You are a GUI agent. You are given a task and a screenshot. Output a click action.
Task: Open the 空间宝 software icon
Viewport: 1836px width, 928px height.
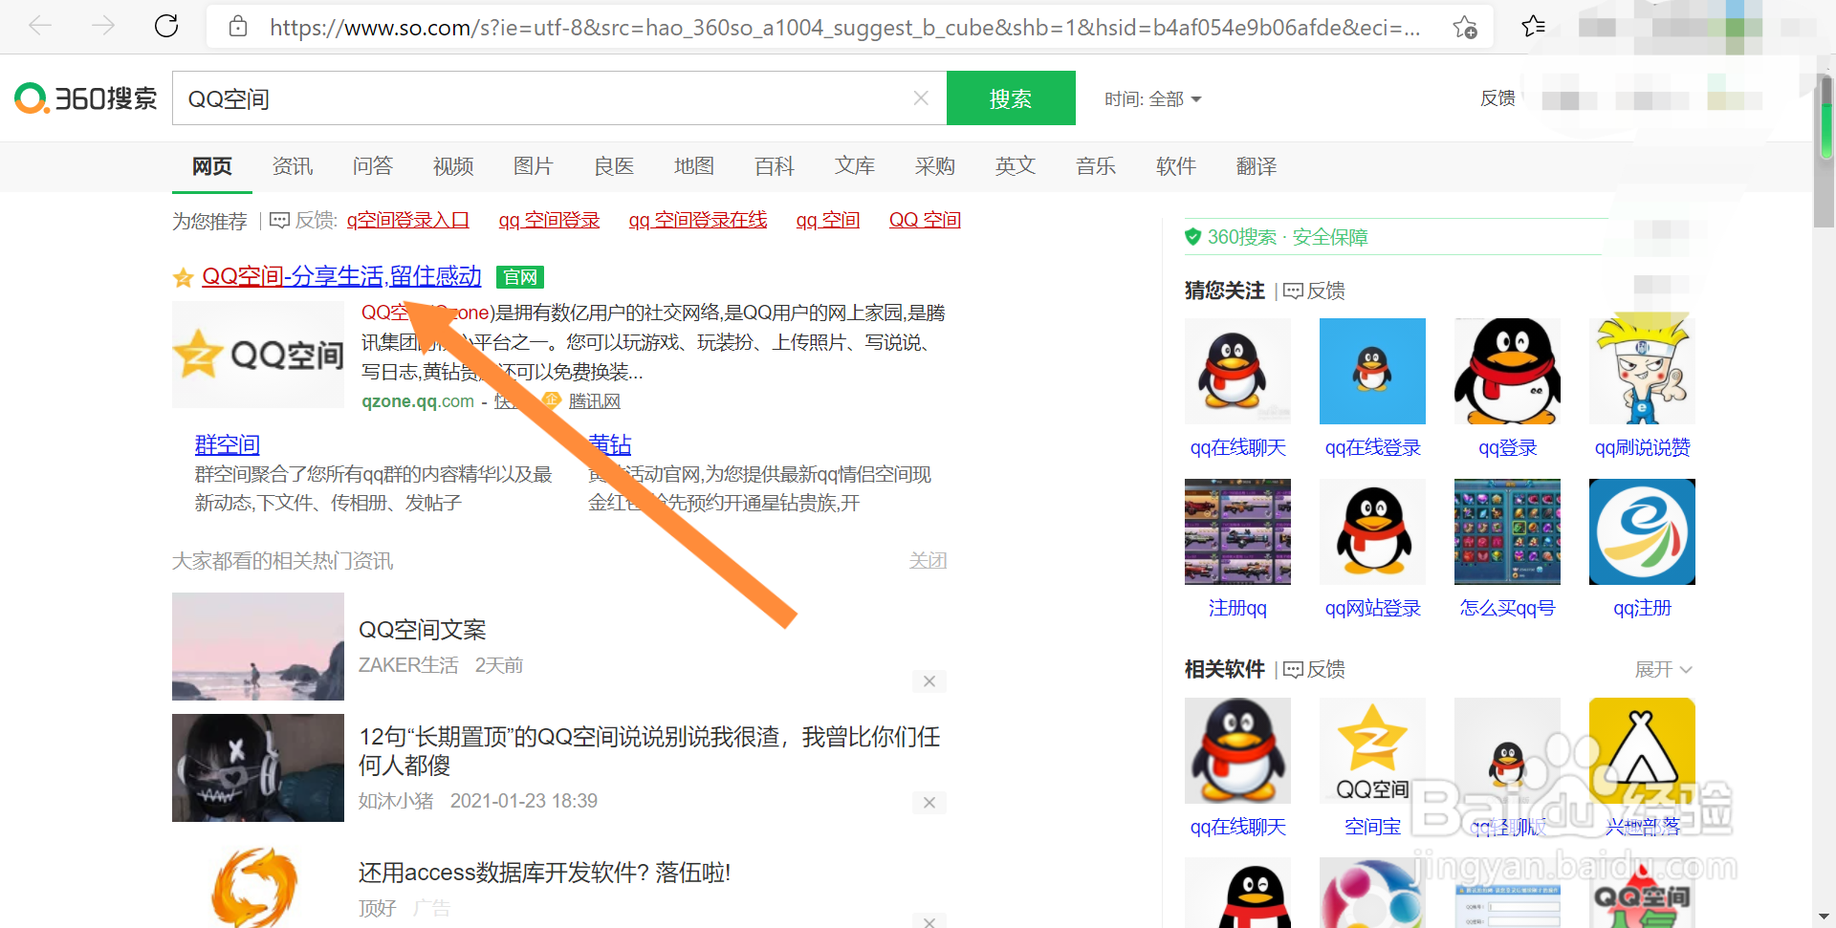1372,750
